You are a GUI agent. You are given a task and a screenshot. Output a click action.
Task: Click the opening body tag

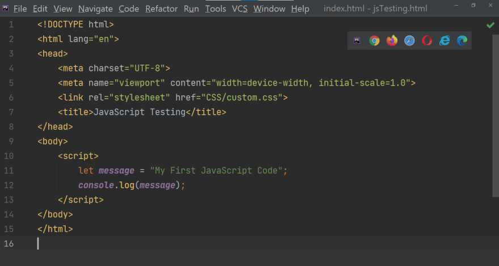pyautogui.click(x=53, y=141)
